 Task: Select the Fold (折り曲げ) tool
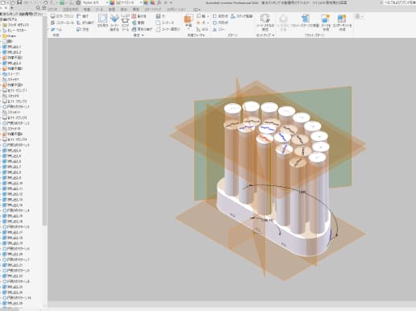click(85, 23)
